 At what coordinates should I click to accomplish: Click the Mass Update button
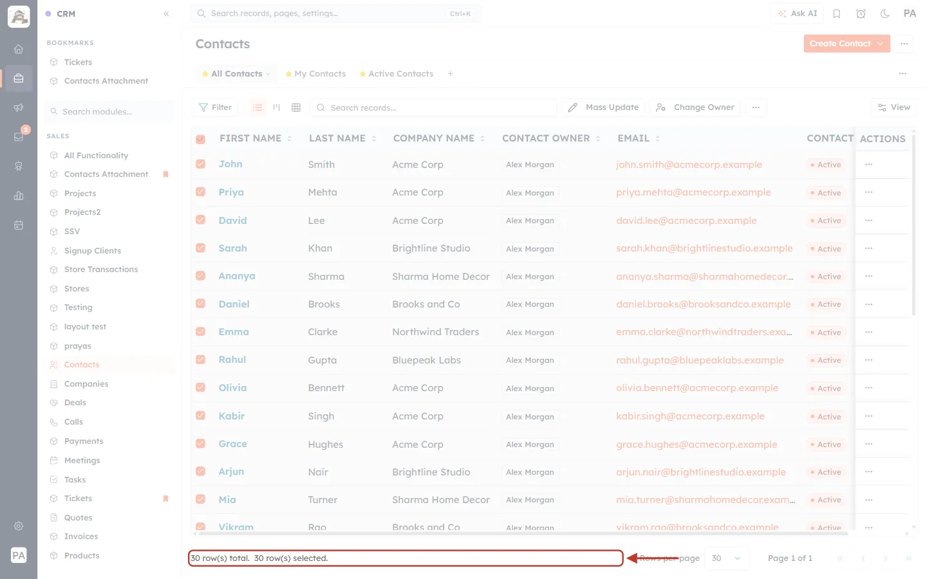pos(603,107)
